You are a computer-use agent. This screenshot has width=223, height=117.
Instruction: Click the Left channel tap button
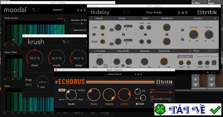pos(111,30)
